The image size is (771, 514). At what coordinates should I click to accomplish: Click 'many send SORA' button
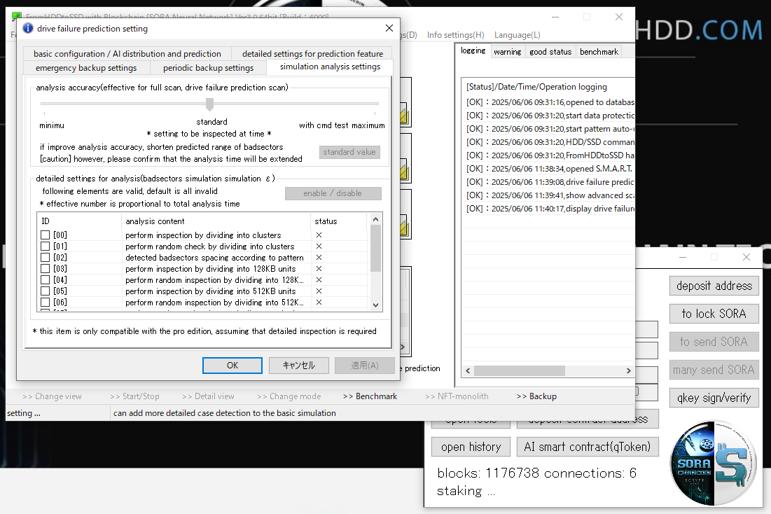pos(714,370)
